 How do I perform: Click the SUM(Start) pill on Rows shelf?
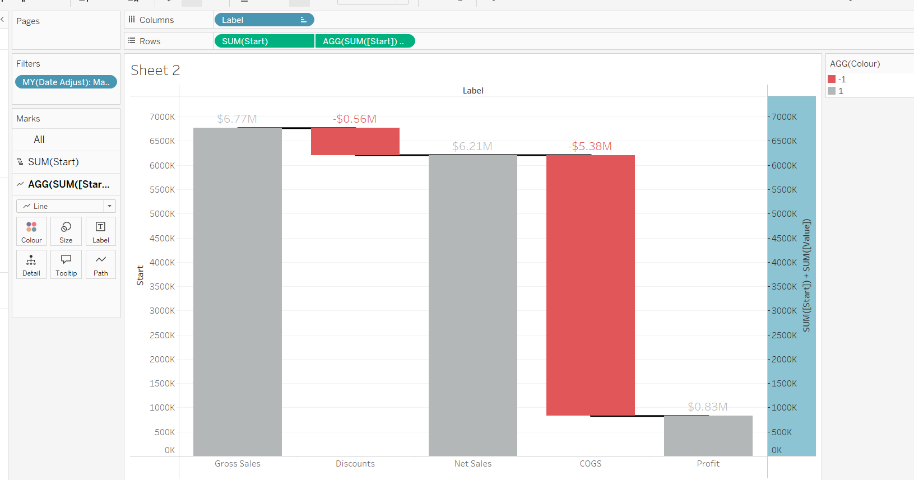(x=264, y=41)
